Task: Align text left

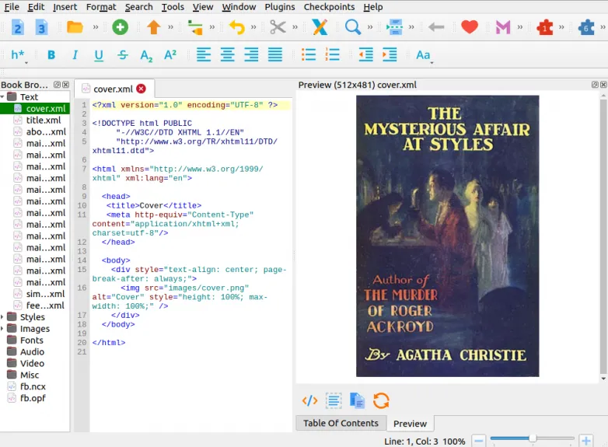Action: coord(204,54)
